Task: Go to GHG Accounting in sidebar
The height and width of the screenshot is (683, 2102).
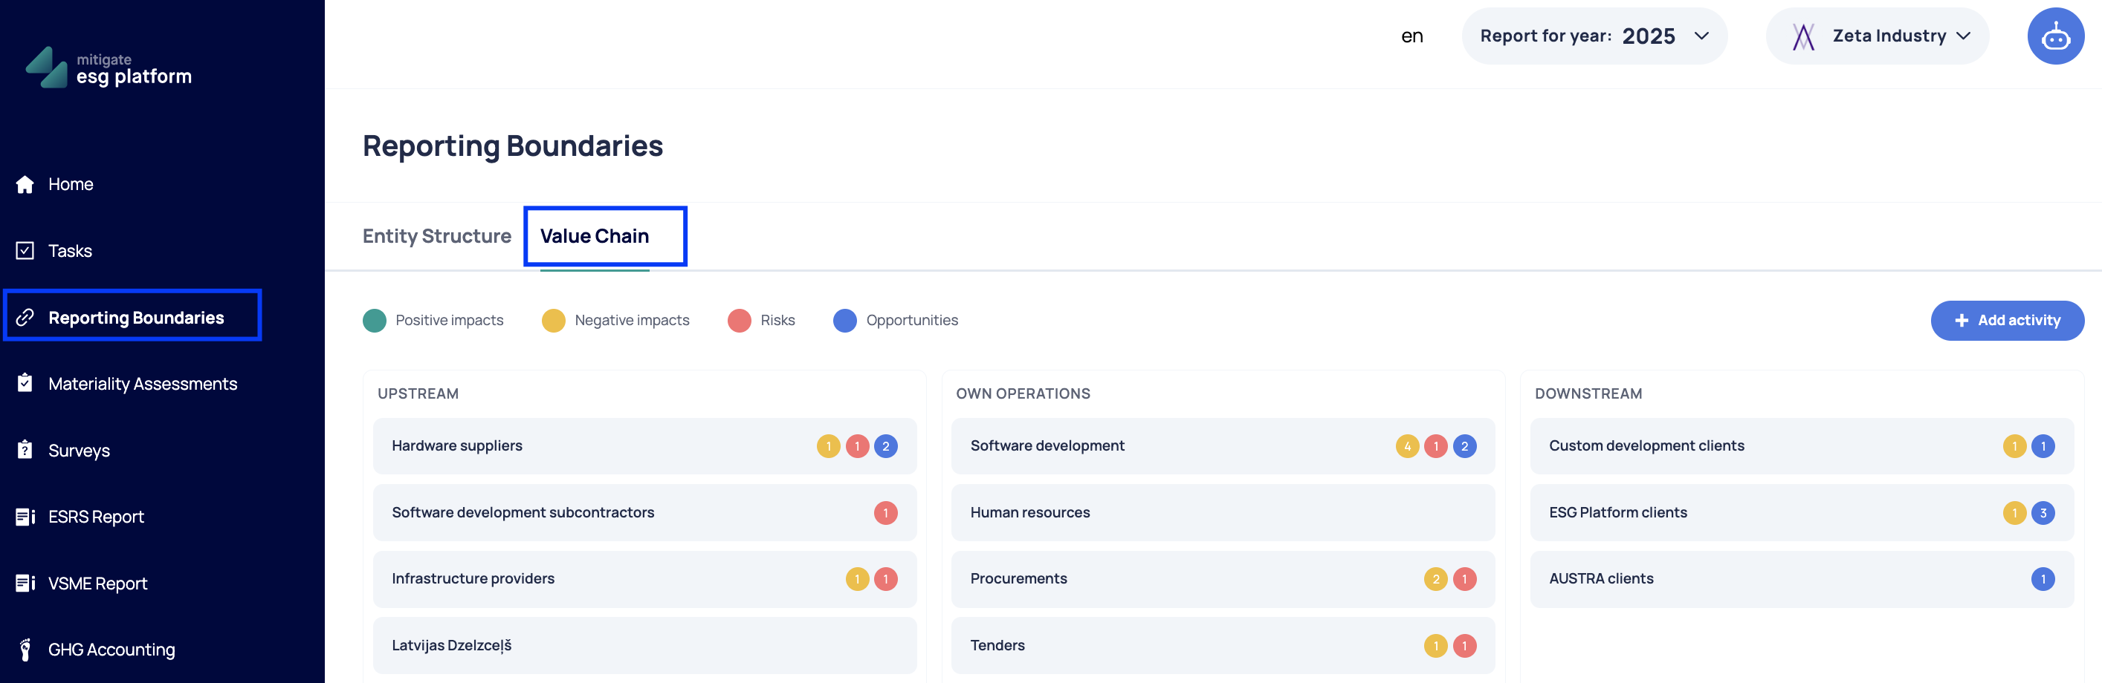Action: (111, 650)
